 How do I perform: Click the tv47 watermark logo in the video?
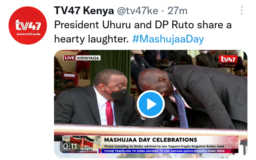click(x=228, y=59)
